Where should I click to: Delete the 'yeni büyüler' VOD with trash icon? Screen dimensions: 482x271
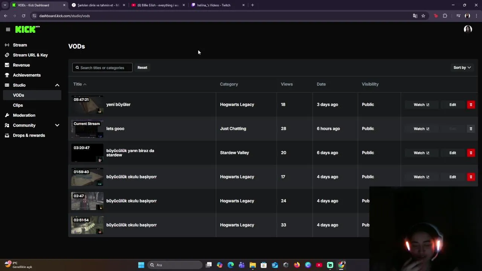point(471,105)
